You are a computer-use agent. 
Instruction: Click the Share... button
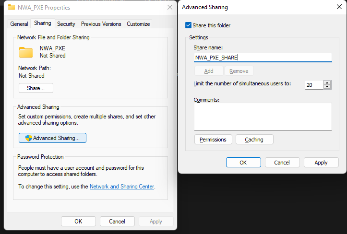click(36, 88)
